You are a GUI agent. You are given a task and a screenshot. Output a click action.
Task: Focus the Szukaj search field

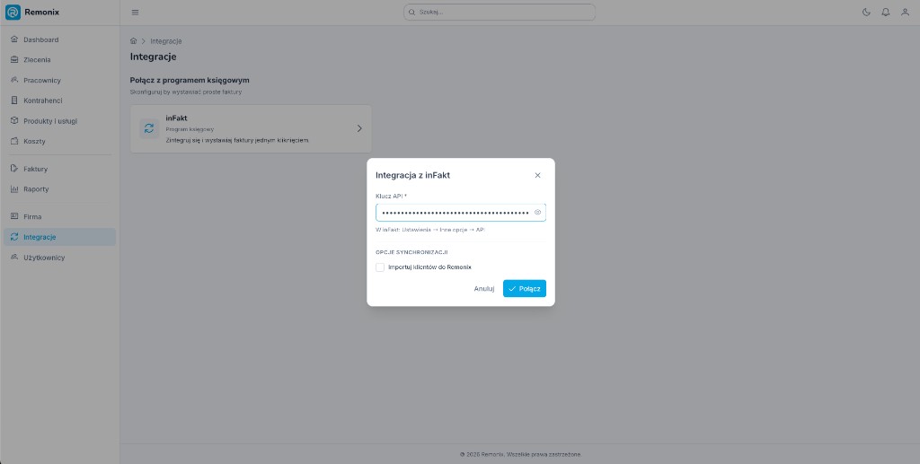point(500,13)
